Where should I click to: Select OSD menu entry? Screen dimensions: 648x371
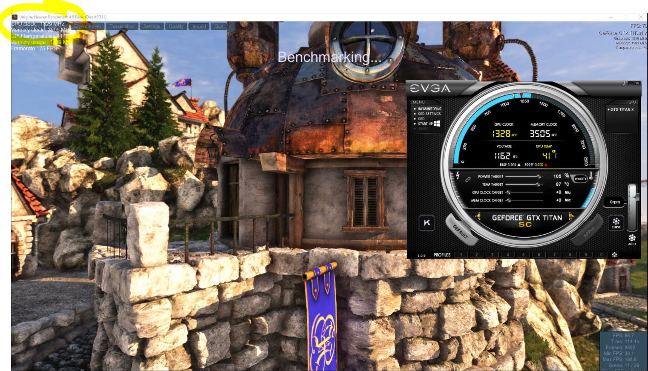click(420, 119)
